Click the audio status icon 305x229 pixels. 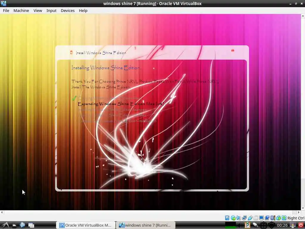[239, 218]
